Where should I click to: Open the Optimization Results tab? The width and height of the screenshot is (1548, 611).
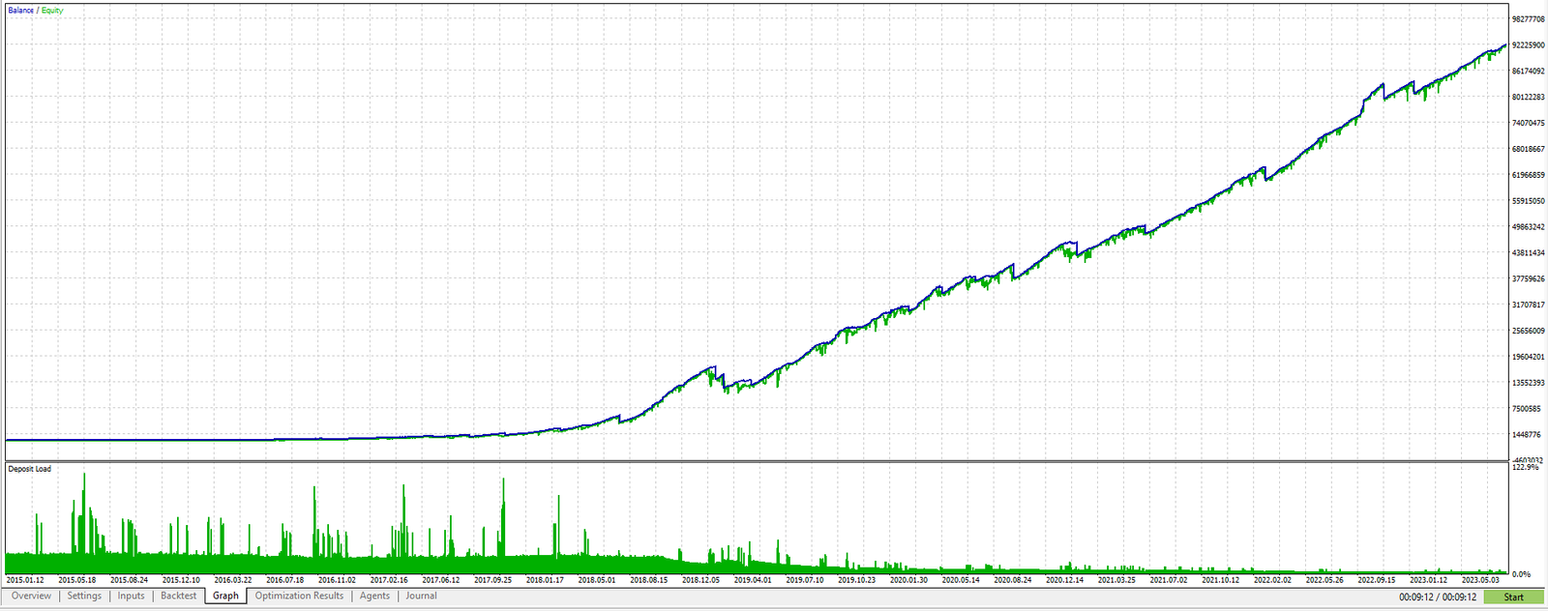(299, 596)
